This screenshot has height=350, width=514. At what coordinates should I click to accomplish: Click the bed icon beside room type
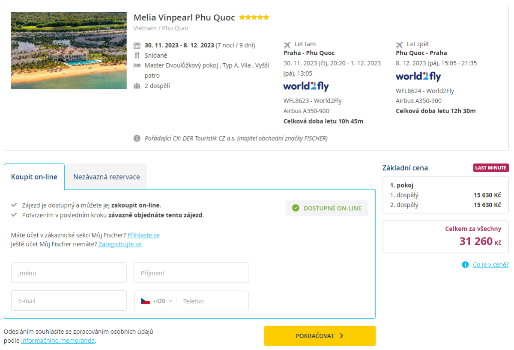tap(137, 65)
